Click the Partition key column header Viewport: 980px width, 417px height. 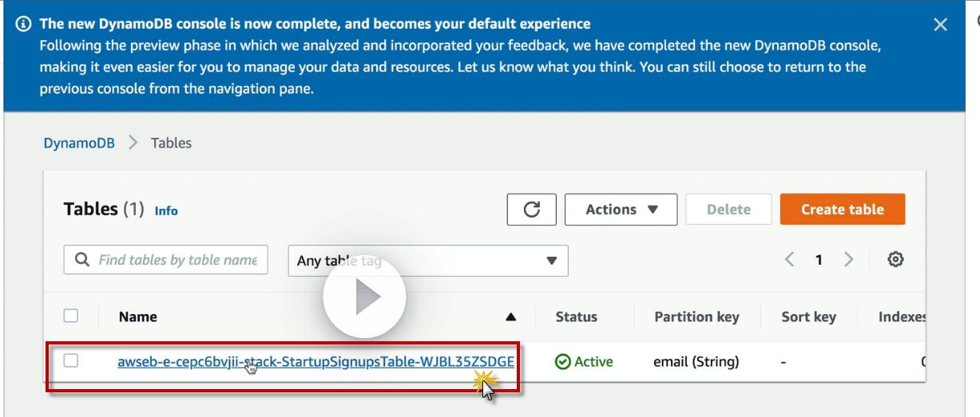click(x=696, y=317)
